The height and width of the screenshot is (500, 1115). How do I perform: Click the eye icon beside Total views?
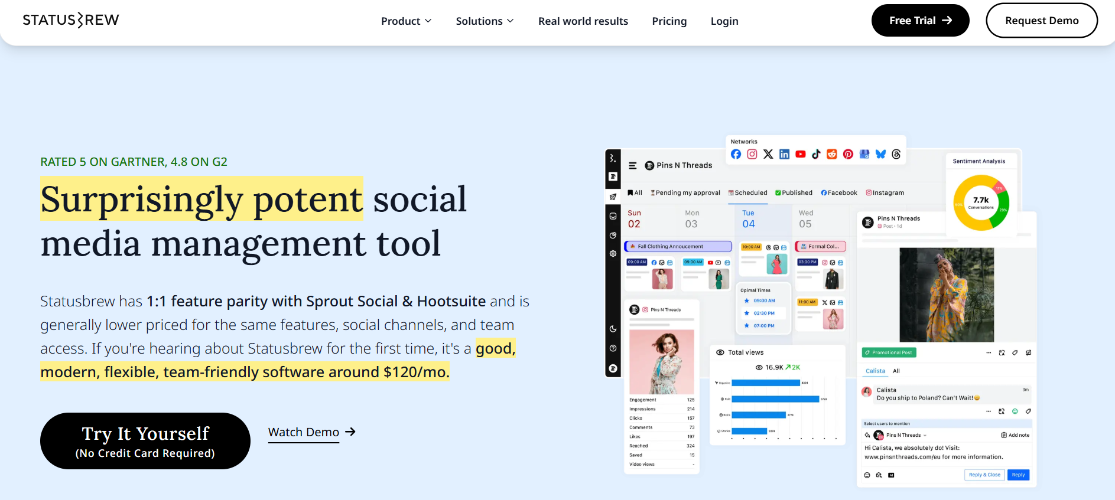[720, 352]
